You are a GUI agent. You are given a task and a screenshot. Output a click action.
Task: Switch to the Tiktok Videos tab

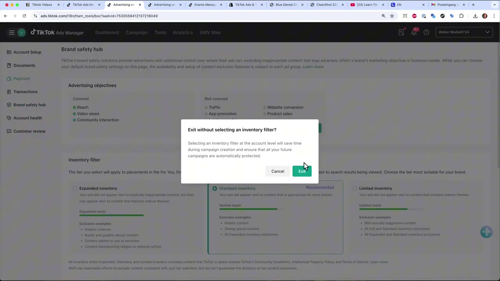(x=42, y=5)
